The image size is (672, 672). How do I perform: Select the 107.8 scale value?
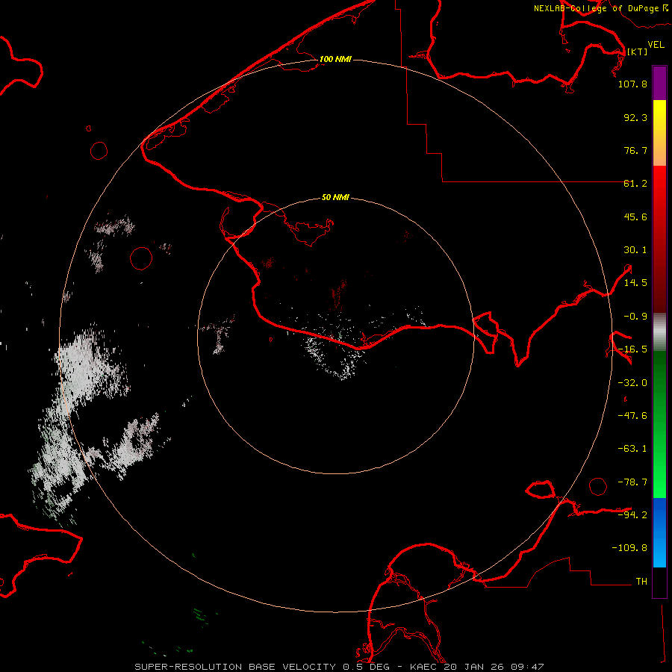pos(632,84)
